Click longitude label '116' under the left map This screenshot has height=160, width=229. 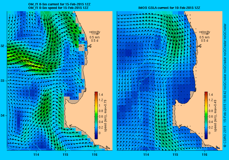pyautogui.click(x=95, y=155)
